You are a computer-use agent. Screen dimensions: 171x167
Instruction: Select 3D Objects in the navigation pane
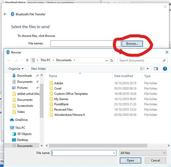[x=24, y=134]
